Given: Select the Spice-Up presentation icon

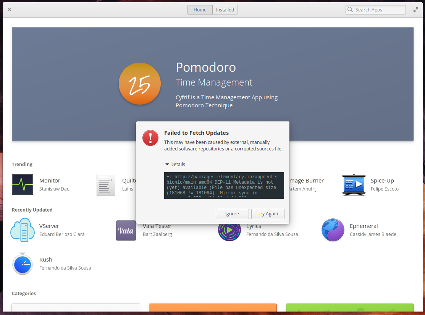Looking at the screenshot, I should (354, 184).
